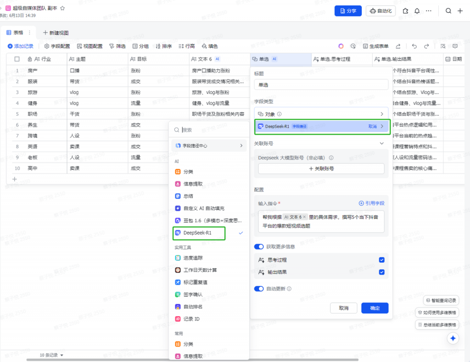Click the export arrow icon beside 生成表单
Image resolution: width=470 pixels, height=362 pixels.
(398, 46)
